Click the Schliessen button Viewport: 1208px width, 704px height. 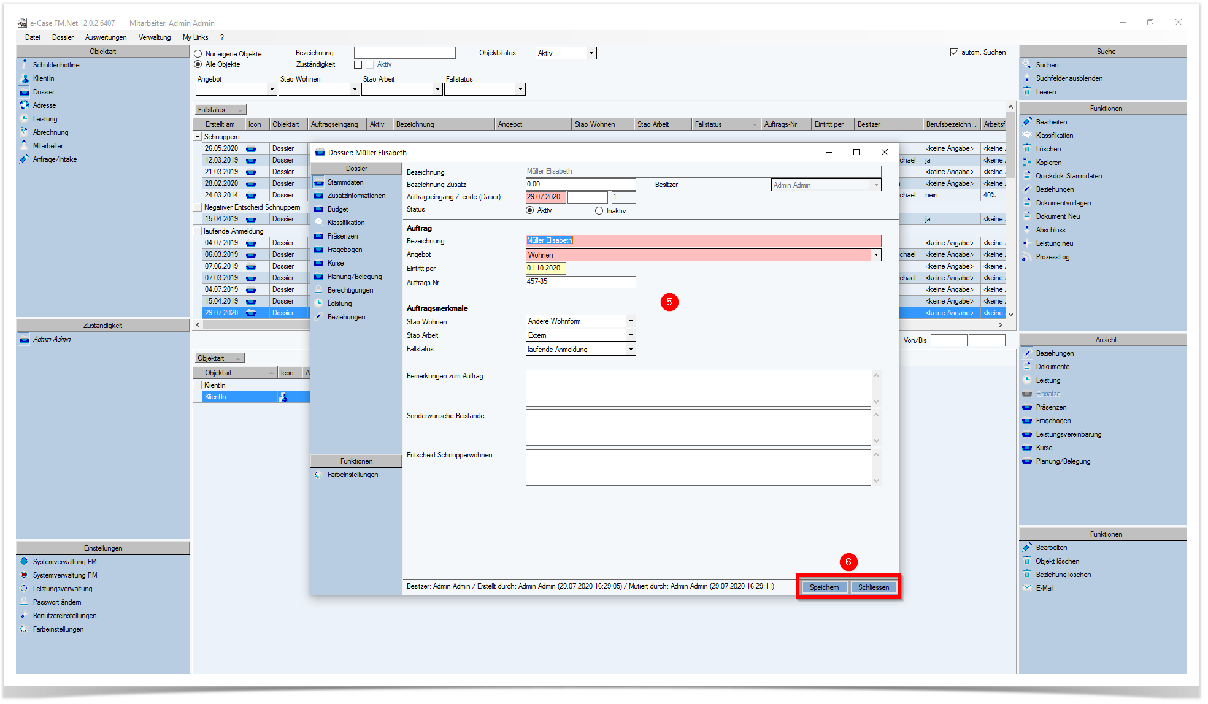click(x=874, y=587)
